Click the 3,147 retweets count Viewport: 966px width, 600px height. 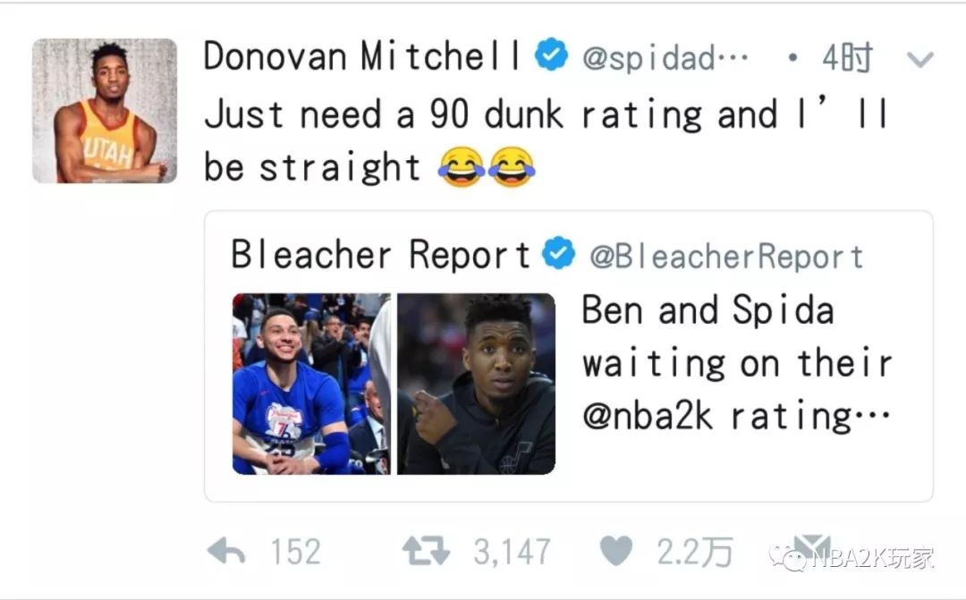click(x=512, y=552)
